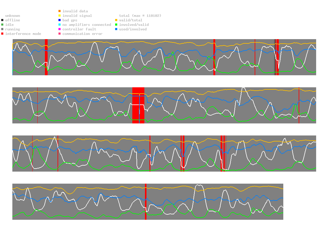This screenshot has width=330, height=230.
Task: Click the orange invalid data swatch
Action: (x=60, y=11)
